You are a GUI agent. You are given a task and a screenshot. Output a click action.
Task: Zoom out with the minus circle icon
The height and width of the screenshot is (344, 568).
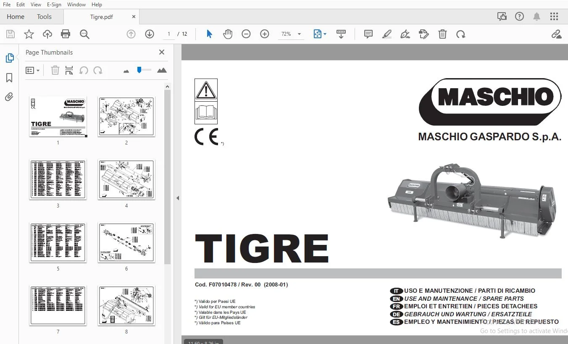[246, 34]
